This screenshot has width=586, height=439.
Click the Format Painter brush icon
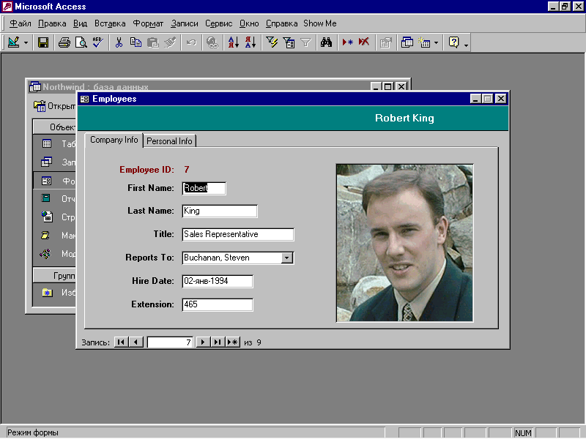(x=170, y=42)
